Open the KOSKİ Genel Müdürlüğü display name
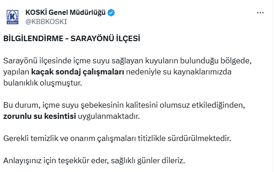 66,12
